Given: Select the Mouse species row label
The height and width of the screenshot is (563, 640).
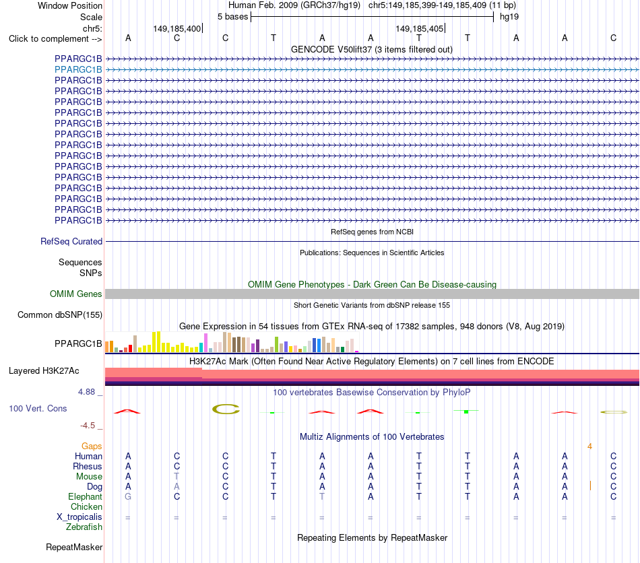Looking at the screenshot, I should (x=90, y=477).
